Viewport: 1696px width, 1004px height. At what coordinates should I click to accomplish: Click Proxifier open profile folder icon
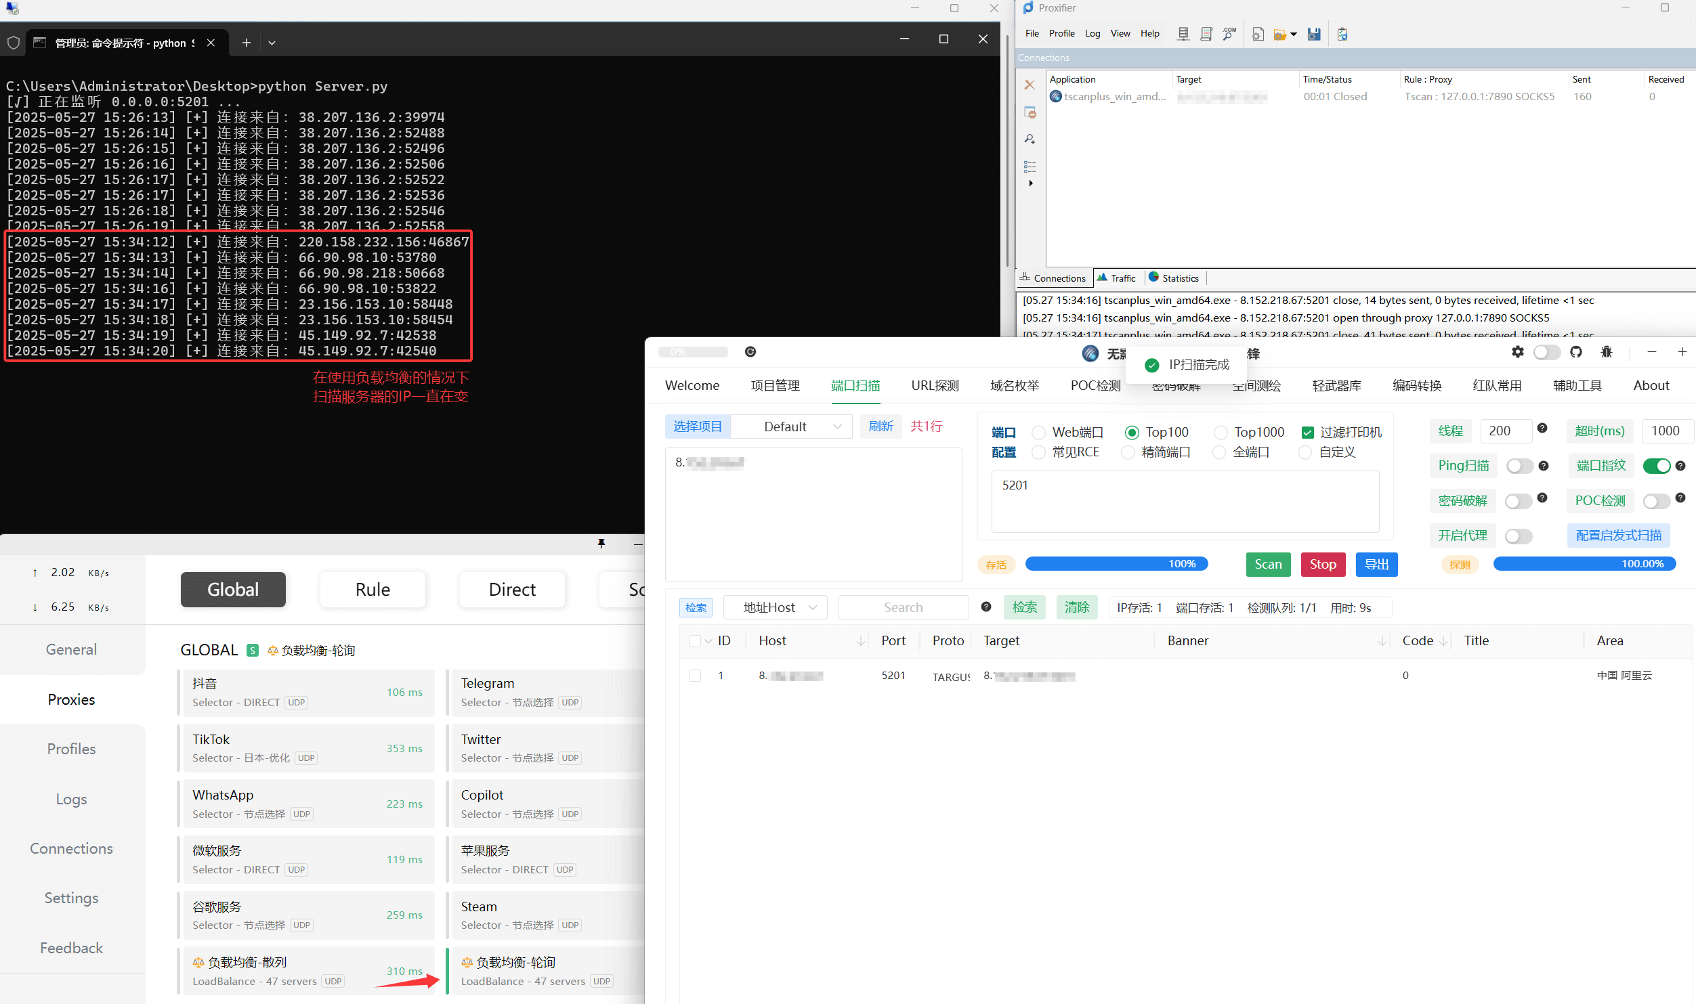[1280, 34]
